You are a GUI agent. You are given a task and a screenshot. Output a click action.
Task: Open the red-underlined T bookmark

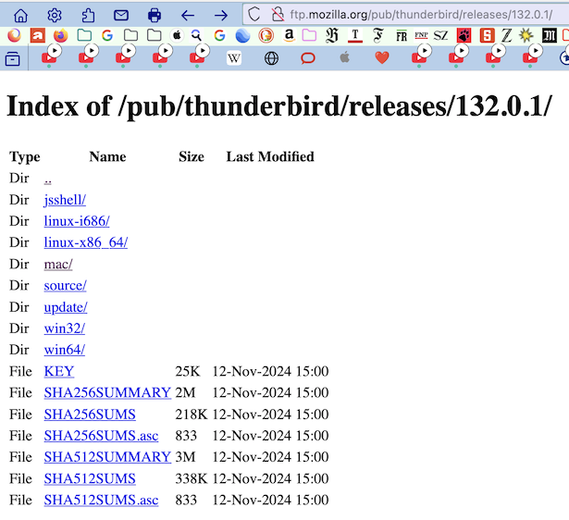[355, 35]
